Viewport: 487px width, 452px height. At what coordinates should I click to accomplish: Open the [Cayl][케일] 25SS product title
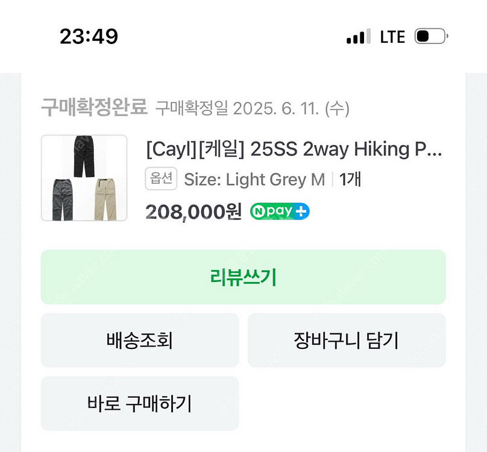click(x=294, y=149)
